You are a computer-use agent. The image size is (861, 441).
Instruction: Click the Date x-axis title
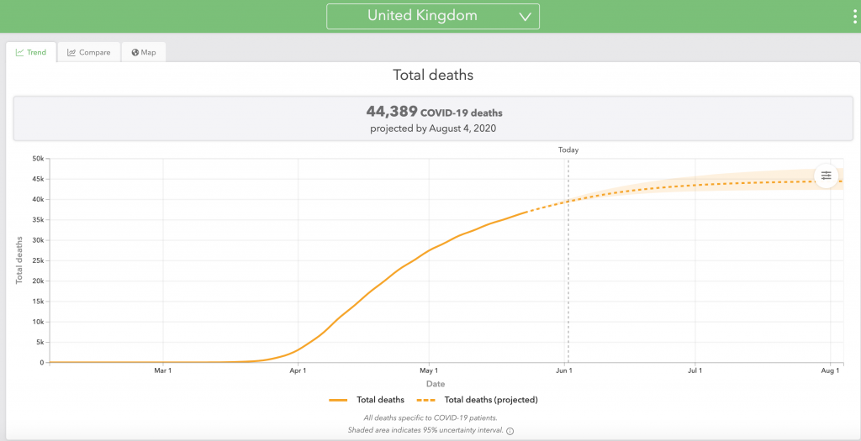pyautogui.click(x=436, y=384)
